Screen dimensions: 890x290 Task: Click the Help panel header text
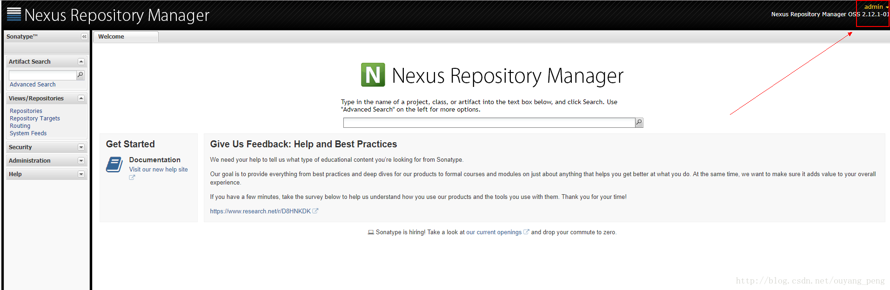pos(15,174)
